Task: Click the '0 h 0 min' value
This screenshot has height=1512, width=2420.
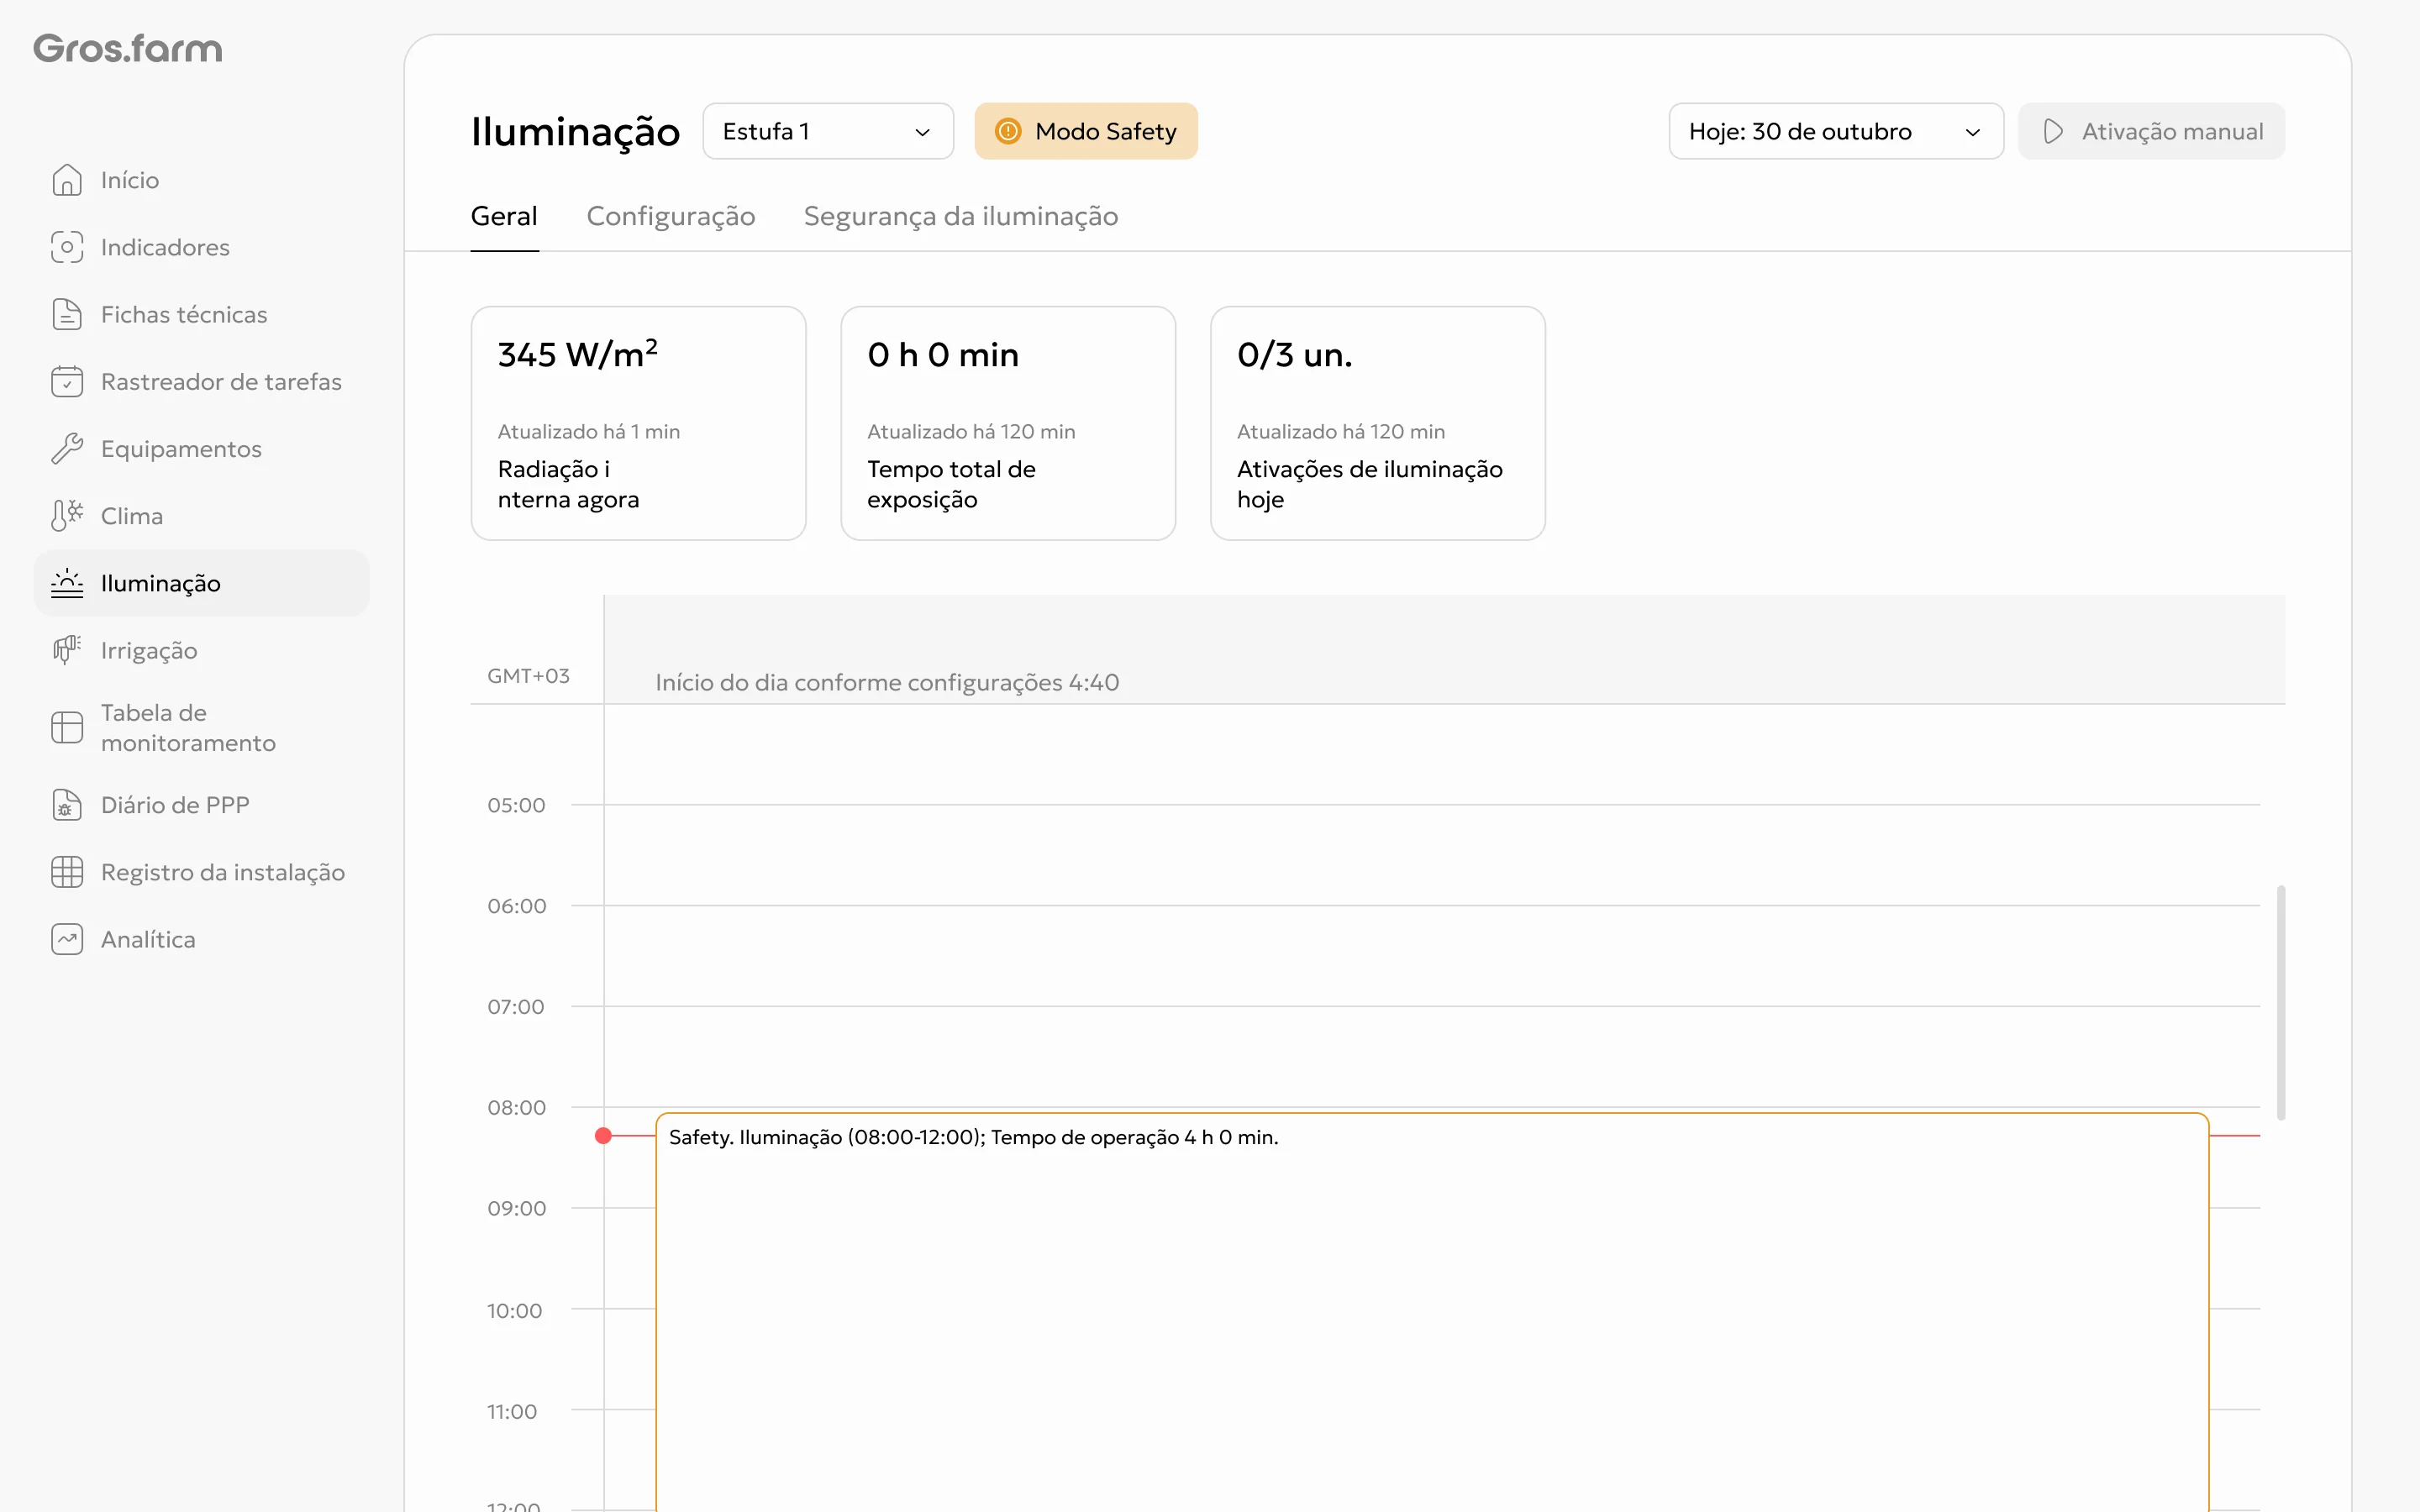Action: click(943, 355)
